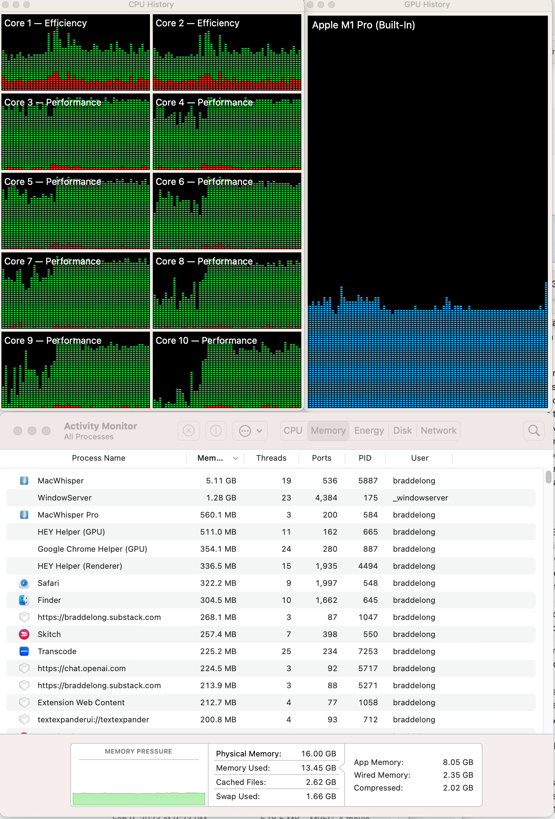Click the Swap Used 1.66 GB value
555x819 pixels.
tap(321, 796)
